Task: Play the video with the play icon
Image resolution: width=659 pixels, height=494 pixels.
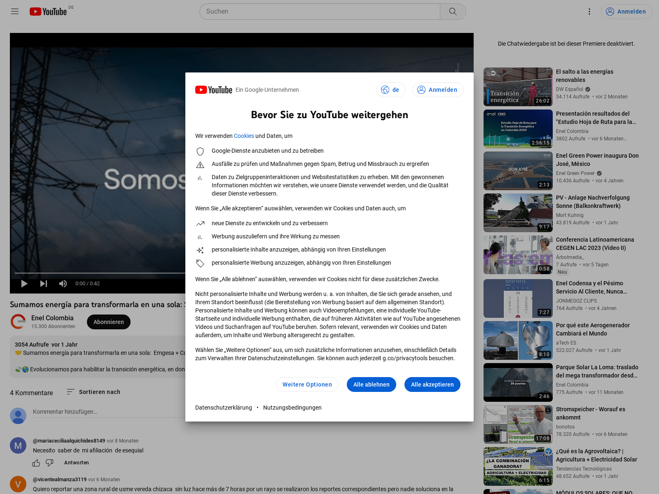Action: (x=24, y=284)
